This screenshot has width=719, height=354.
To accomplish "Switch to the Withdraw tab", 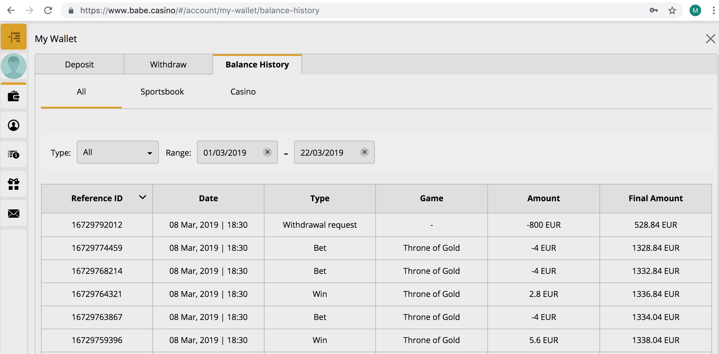I will pos(168,64).
